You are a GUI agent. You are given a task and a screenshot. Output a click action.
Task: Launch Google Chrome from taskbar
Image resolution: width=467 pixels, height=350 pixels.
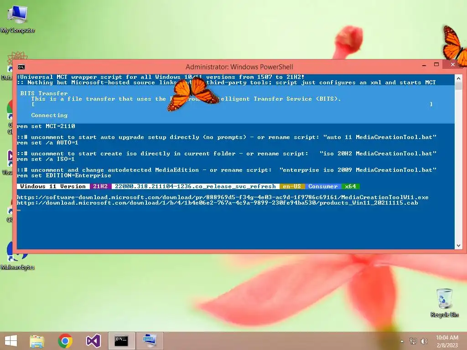(65, 341)
